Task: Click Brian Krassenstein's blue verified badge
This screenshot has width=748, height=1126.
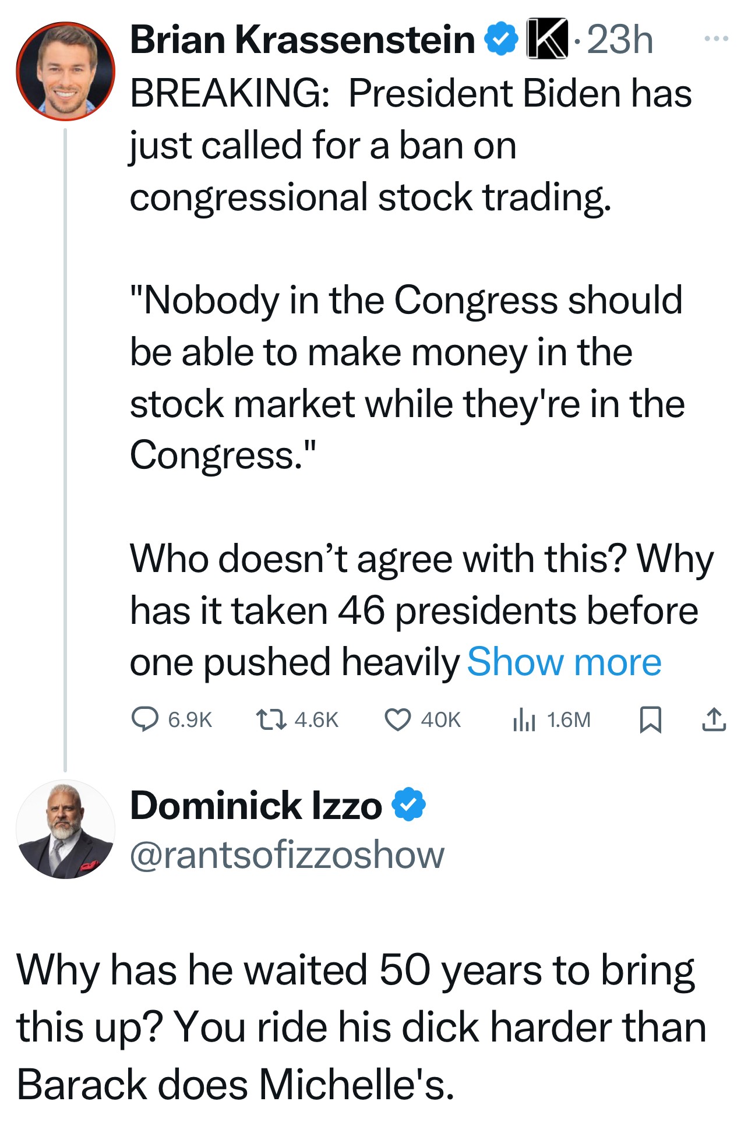Action: tap(502, 40)
